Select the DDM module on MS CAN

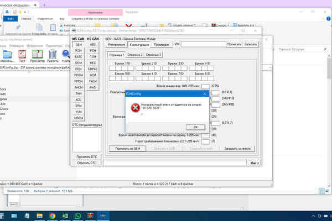click(x=79, y=63)
